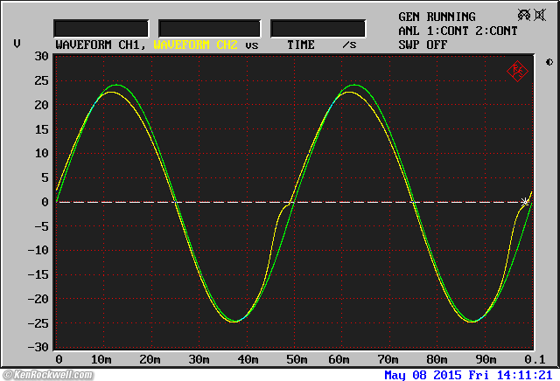Viewport: 560px width, 381px height.
Task: Click the TIME axis label
Action: pyautogui.click(x=301, y=45)
